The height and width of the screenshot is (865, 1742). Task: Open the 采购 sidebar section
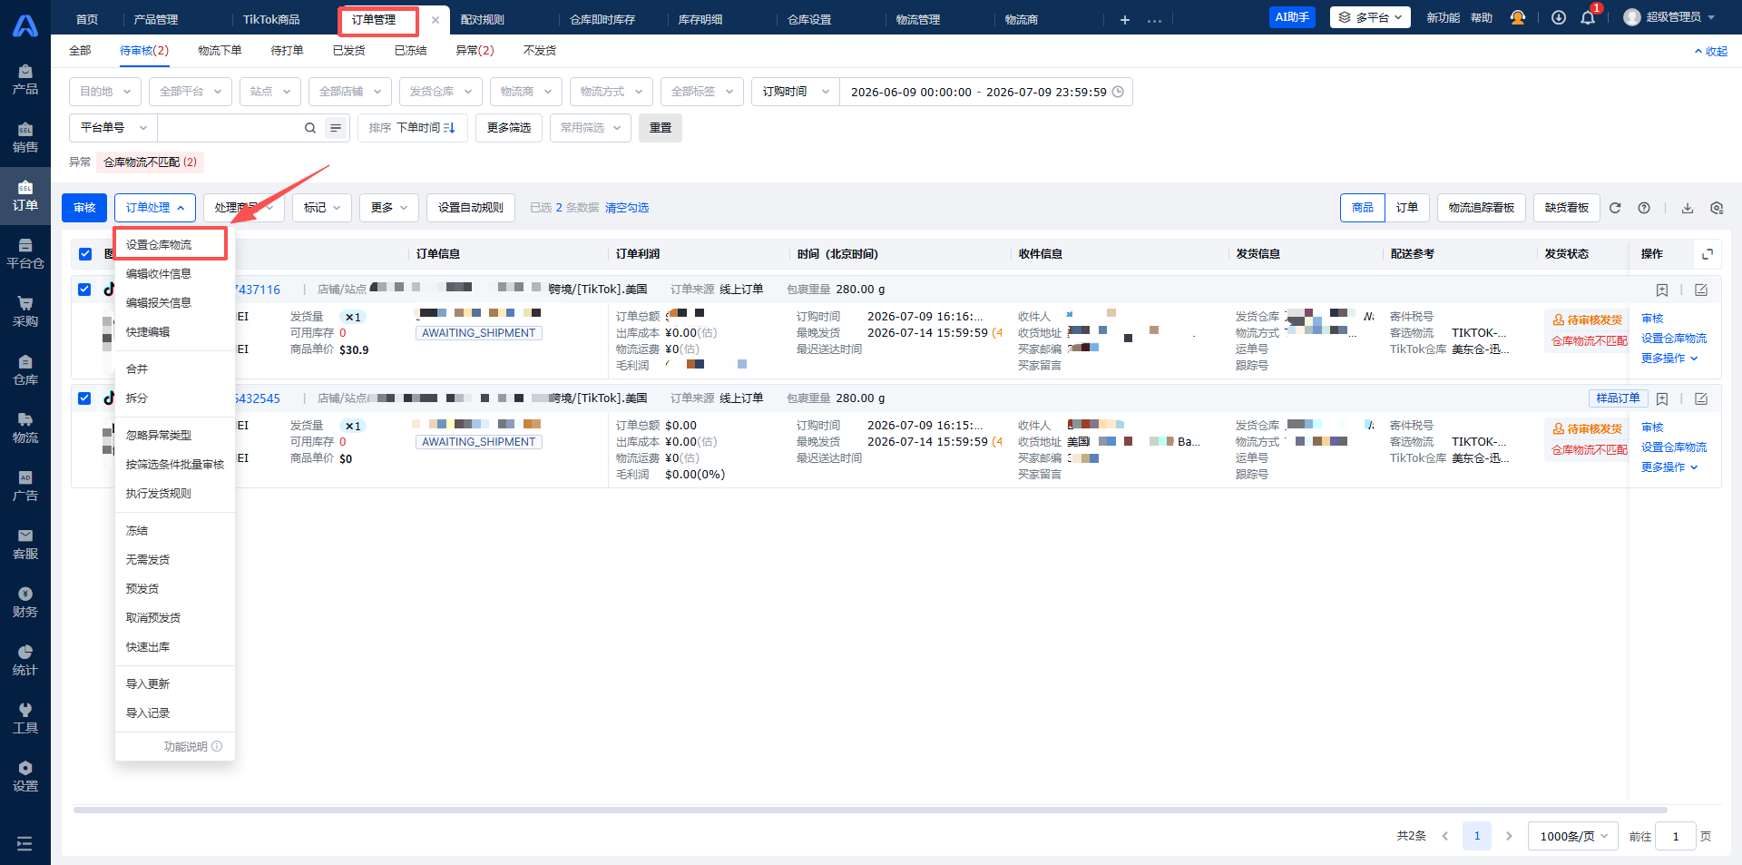[25, 312]
